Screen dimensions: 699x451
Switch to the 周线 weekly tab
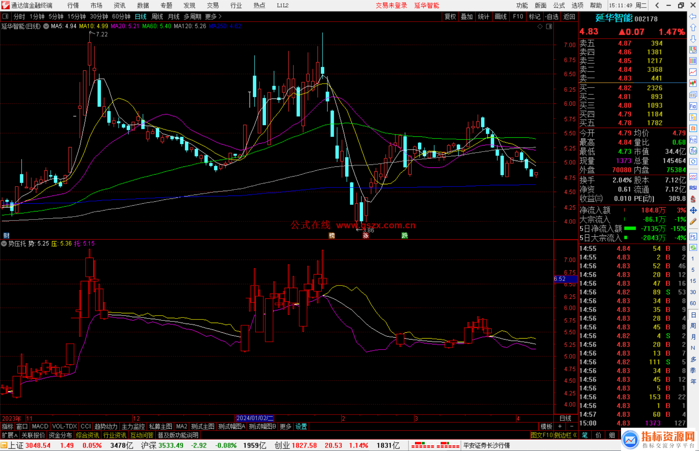(157, 16)
